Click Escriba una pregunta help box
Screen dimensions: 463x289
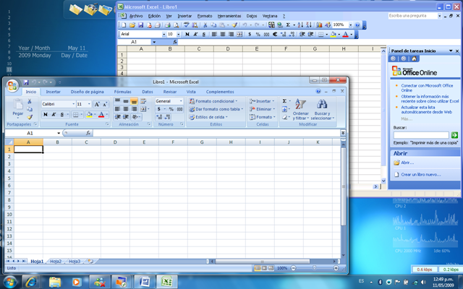pyautogui.click(x=413, y=16)
